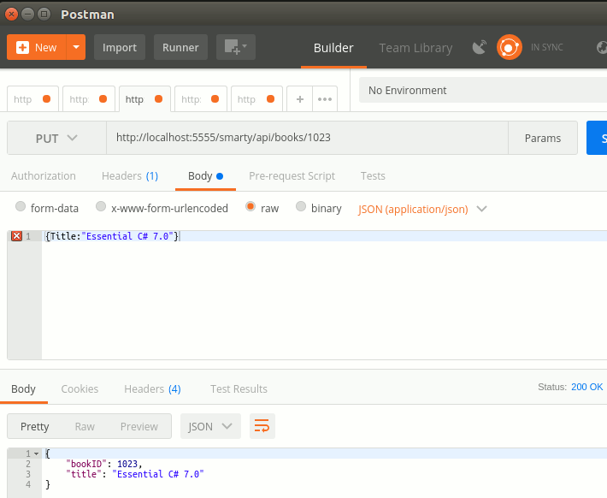This screenshot has width=607, height=498.
Task: Click the wrap lines icon in response
Action: click(262, 426)
